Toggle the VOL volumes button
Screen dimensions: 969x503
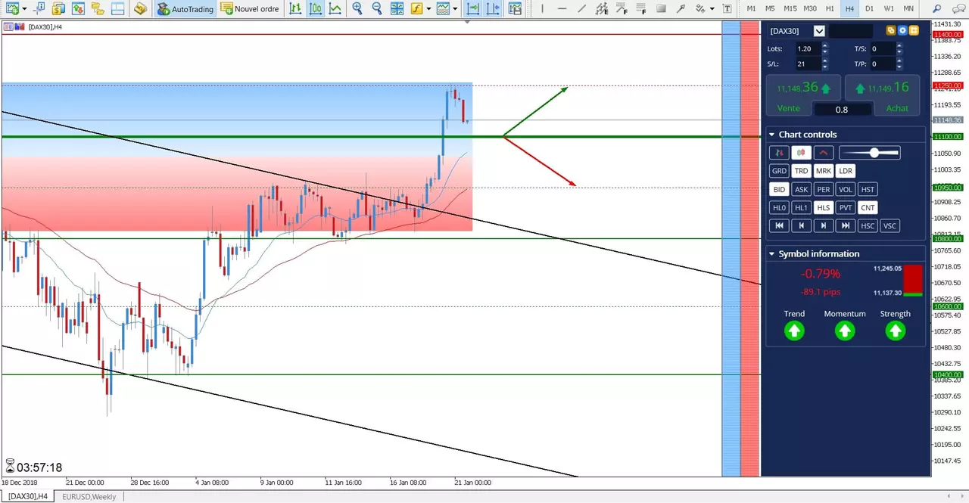(x=846, y=189)
